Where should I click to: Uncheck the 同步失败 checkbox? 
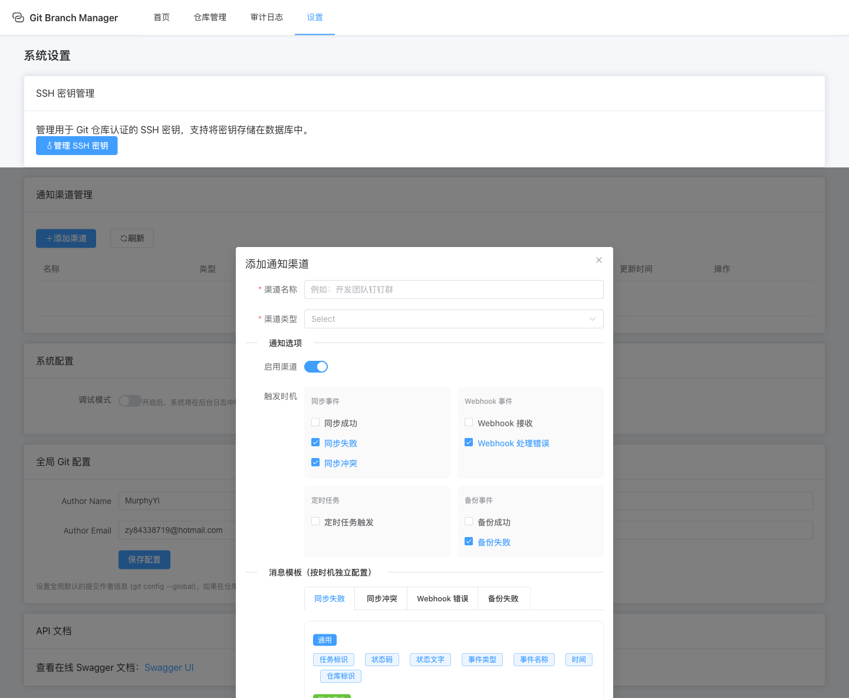(x=315, y=443)
